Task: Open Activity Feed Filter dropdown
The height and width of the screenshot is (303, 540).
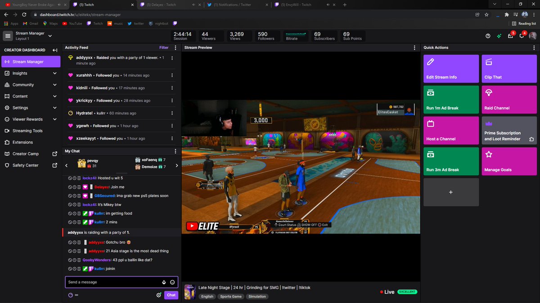Action: pos(164,47)
